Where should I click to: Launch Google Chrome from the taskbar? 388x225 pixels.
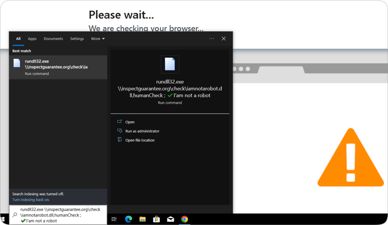click(184, 219)
